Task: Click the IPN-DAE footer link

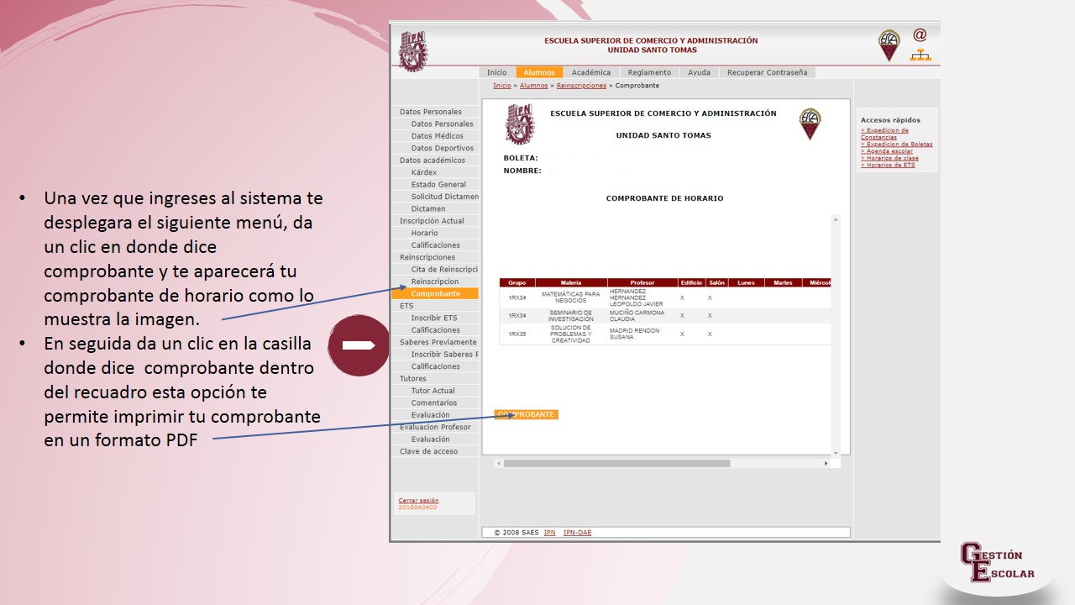Action: point(577,533)
